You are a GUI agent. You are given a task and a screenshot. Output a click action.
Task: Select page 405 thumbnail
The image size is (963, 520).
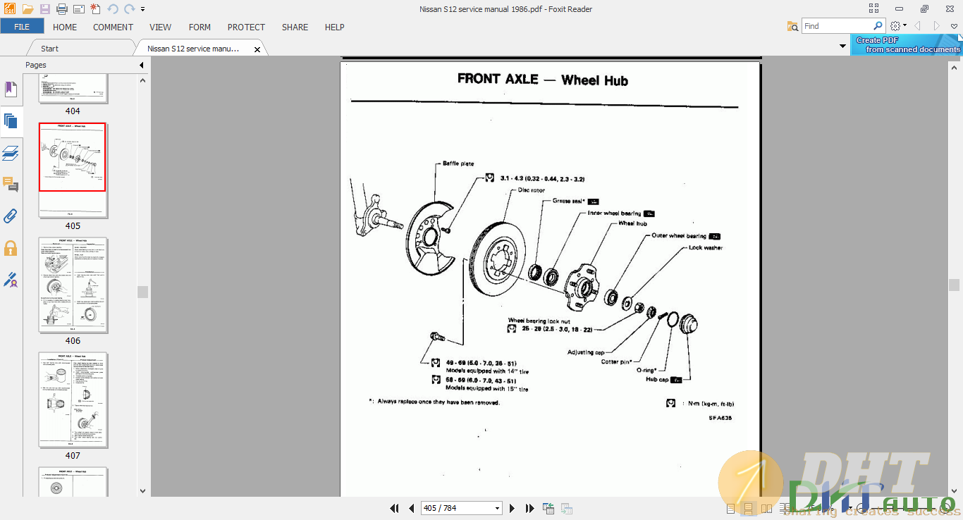tap(73, 170)
